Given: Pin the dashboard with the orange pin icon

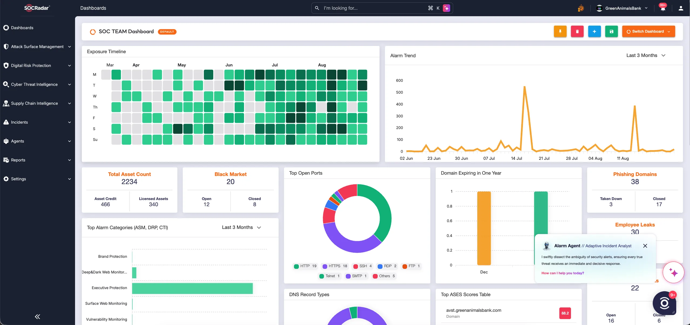Looking at the screenshot, I should pyautogui.click(x=560, y=32).
